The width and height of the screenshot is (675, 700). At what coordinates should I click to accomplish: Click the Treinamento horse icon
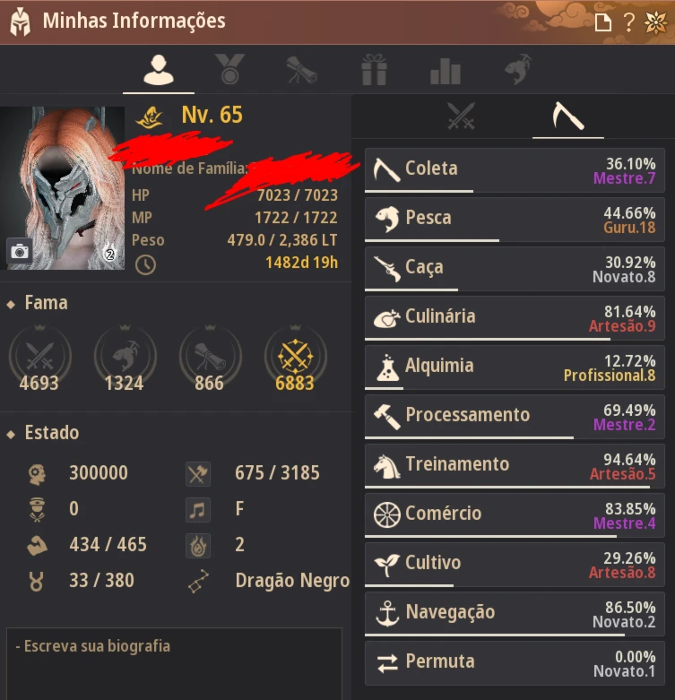(386, 466)
